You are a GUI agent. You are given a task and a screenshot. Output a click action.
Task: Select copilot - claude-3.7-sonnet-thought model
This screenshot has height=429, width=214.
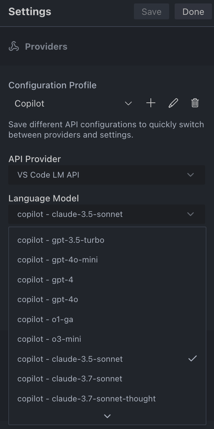(87, 399)
